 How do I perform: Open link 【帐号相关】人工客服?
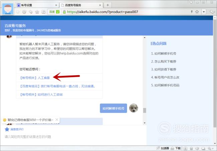tap(35, 78)
